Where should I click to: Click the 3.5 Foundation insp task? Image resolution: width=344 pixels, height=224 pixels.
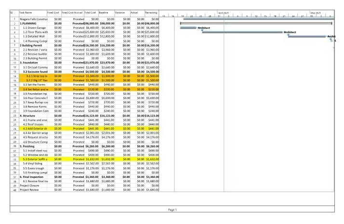[x=35, y=94]
